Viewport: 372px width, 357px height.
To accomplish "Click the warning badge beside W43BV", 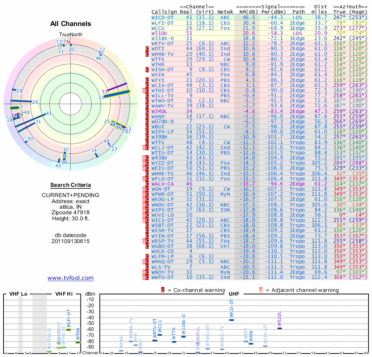I will pos(146,158).
